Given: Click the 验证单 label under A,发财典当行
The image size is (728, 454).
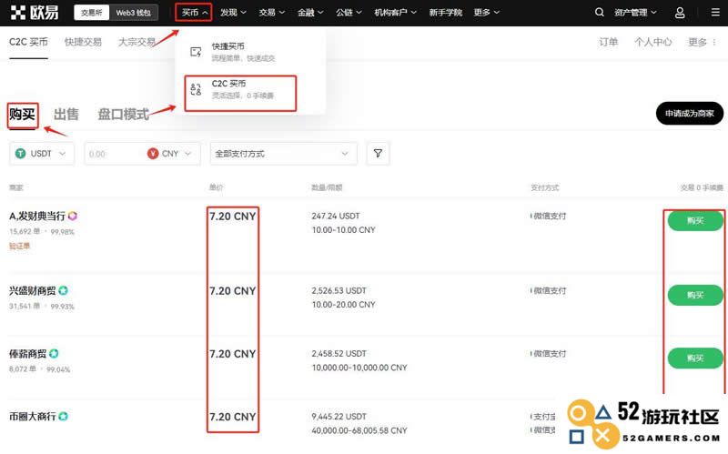Looking at the screenshot, I should click(x=19, y=246).
